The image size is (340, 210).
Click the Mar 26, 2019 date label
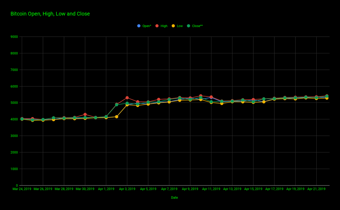point(43,189)
